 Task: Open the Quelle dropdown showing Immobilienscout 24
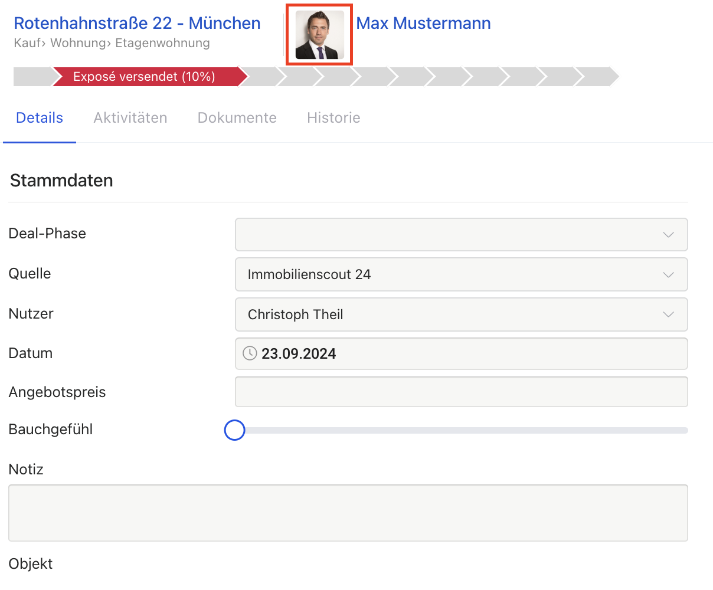(460, 274)
